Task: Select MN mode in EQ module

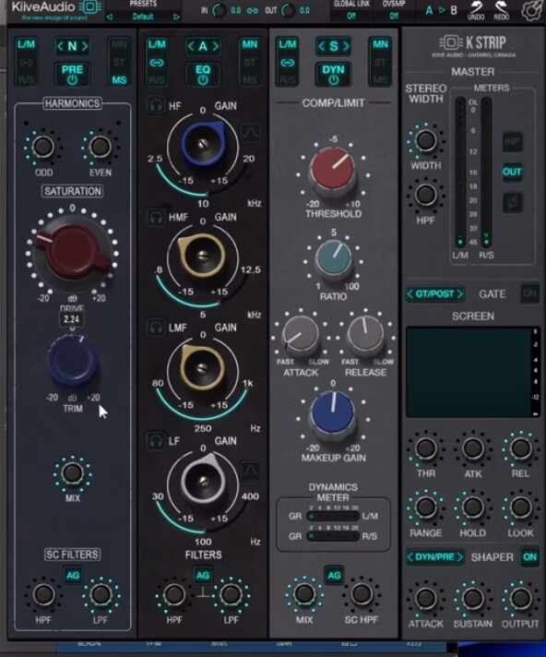Action: tap(250, 44)
